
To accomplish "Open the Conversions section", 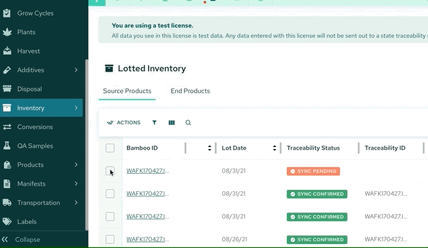I will (35, 127).
